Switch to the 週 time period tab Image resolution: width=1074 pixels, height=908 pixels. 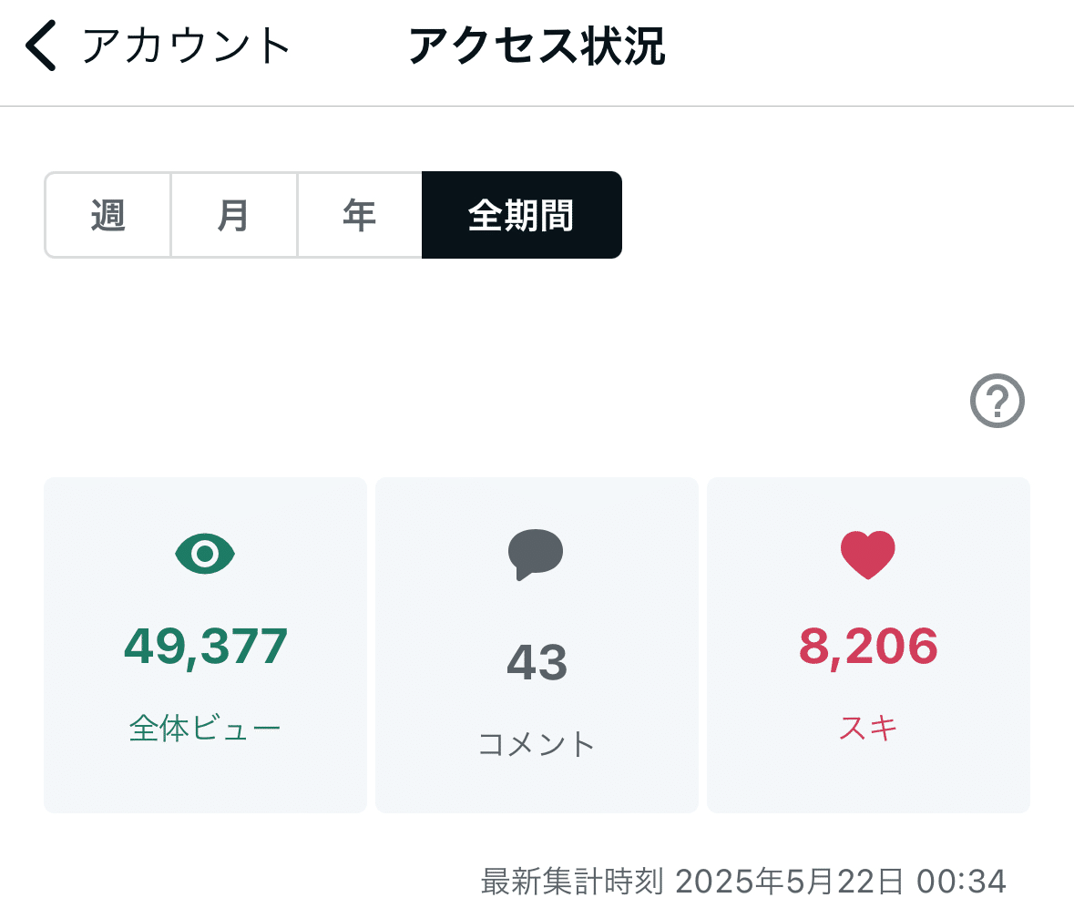pyautogui.click(x=107, y=215)
